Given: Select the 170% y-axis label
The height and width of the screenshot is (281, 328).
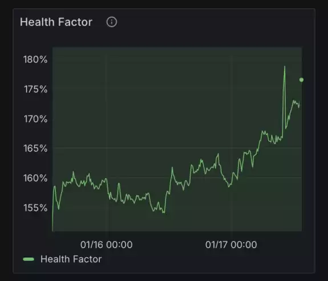Looking at the screenshot, I should pos(35,119).
